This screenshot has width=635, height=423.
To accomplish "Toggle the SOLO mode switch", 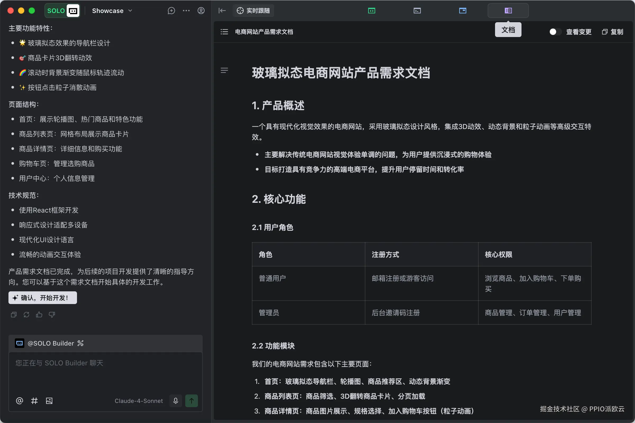I will [x=62, y=11].
